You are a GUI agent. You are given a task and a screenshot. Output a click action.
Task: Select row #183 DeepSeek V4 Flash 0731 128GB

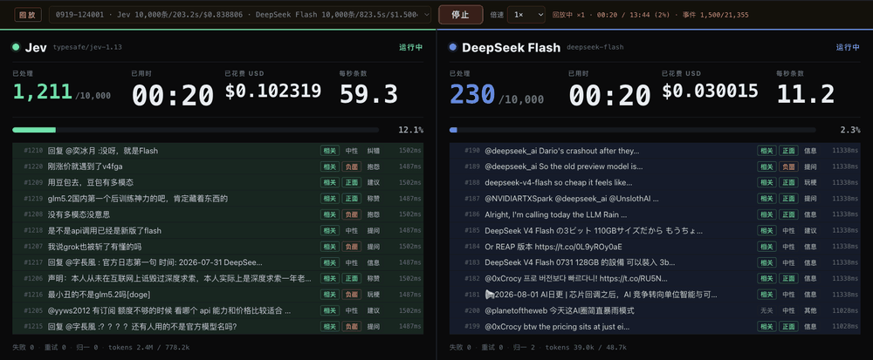(x=655, y=262)
